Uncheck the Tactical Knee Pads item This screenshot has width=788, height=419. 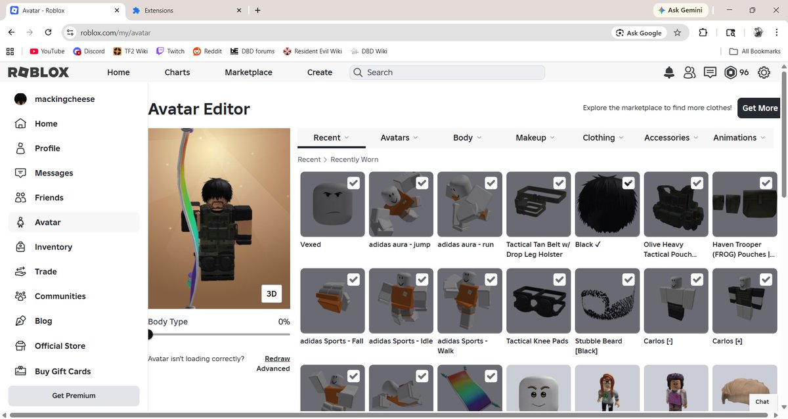[x=559, y=279]
